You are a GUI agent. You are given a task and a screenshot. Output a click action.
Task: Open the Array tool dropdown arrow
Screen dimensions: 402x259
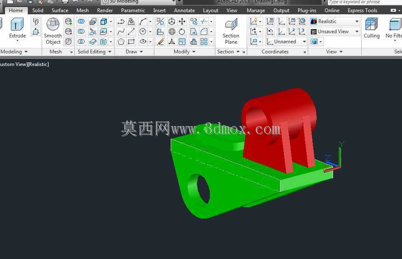point(211,42)
